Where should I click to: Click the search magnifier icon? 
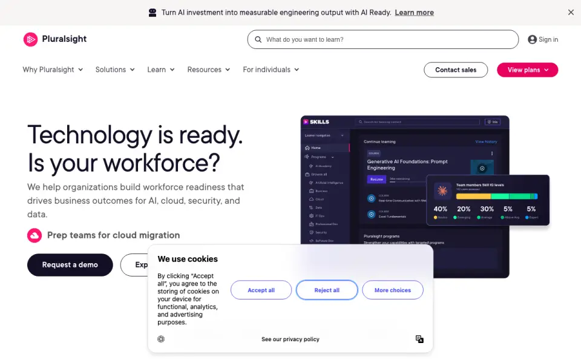(258, 40)
